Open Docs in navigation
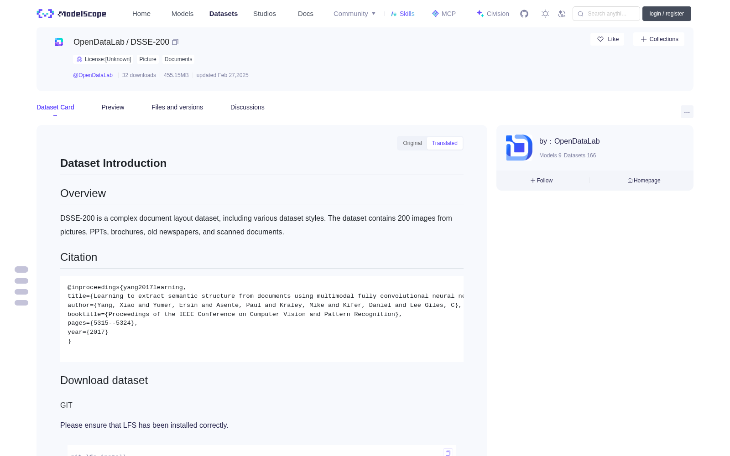 coord(306,14)
